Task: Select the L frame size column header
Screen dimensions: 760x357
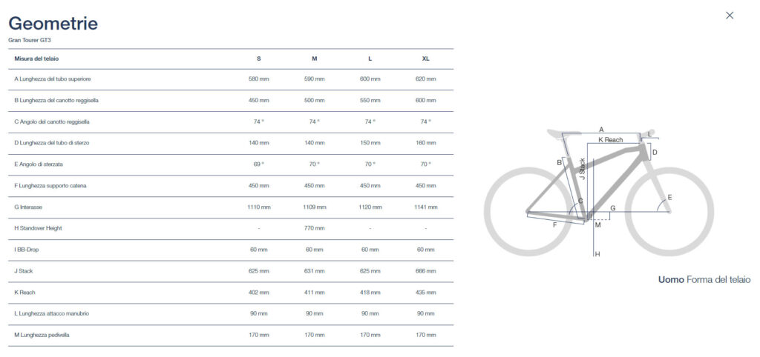Action: (370, 59)
